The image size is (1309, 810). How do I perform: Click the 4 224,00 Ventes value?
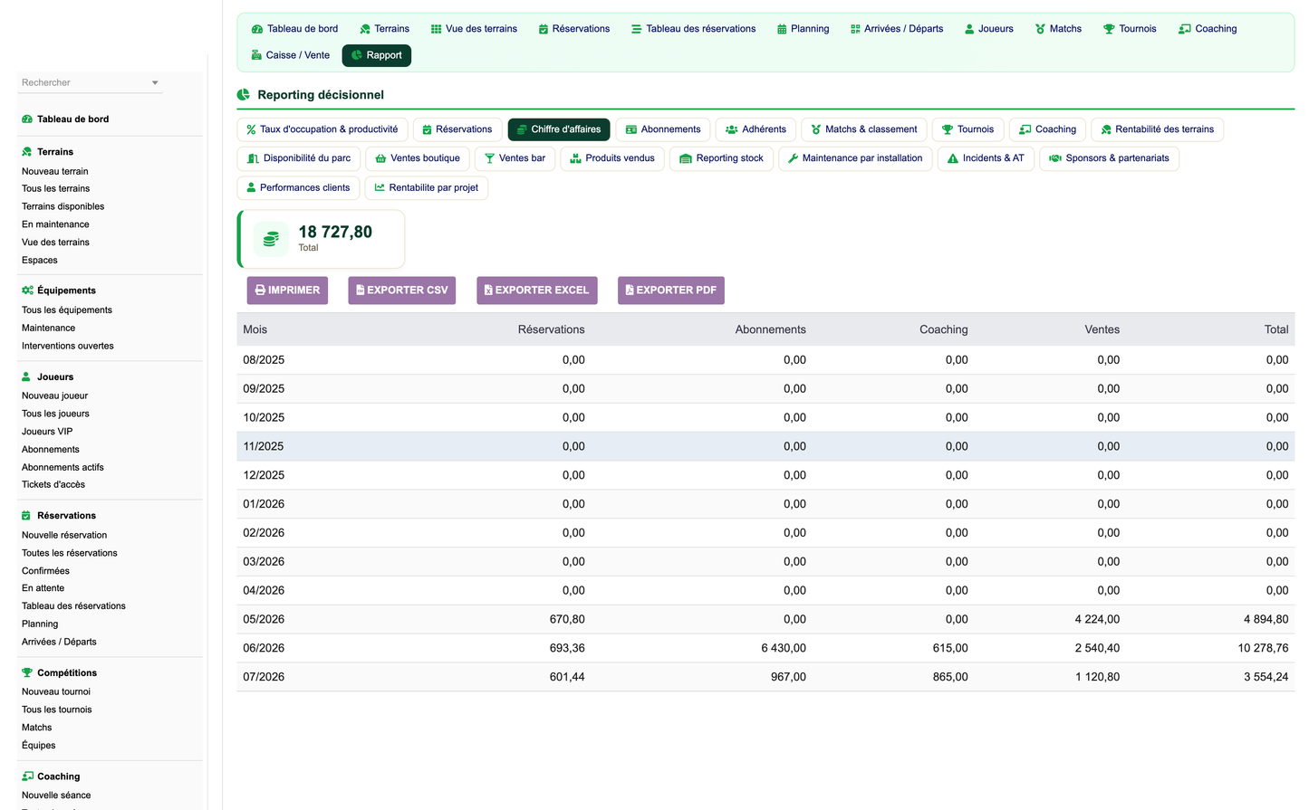click(x=1097, y=620)
